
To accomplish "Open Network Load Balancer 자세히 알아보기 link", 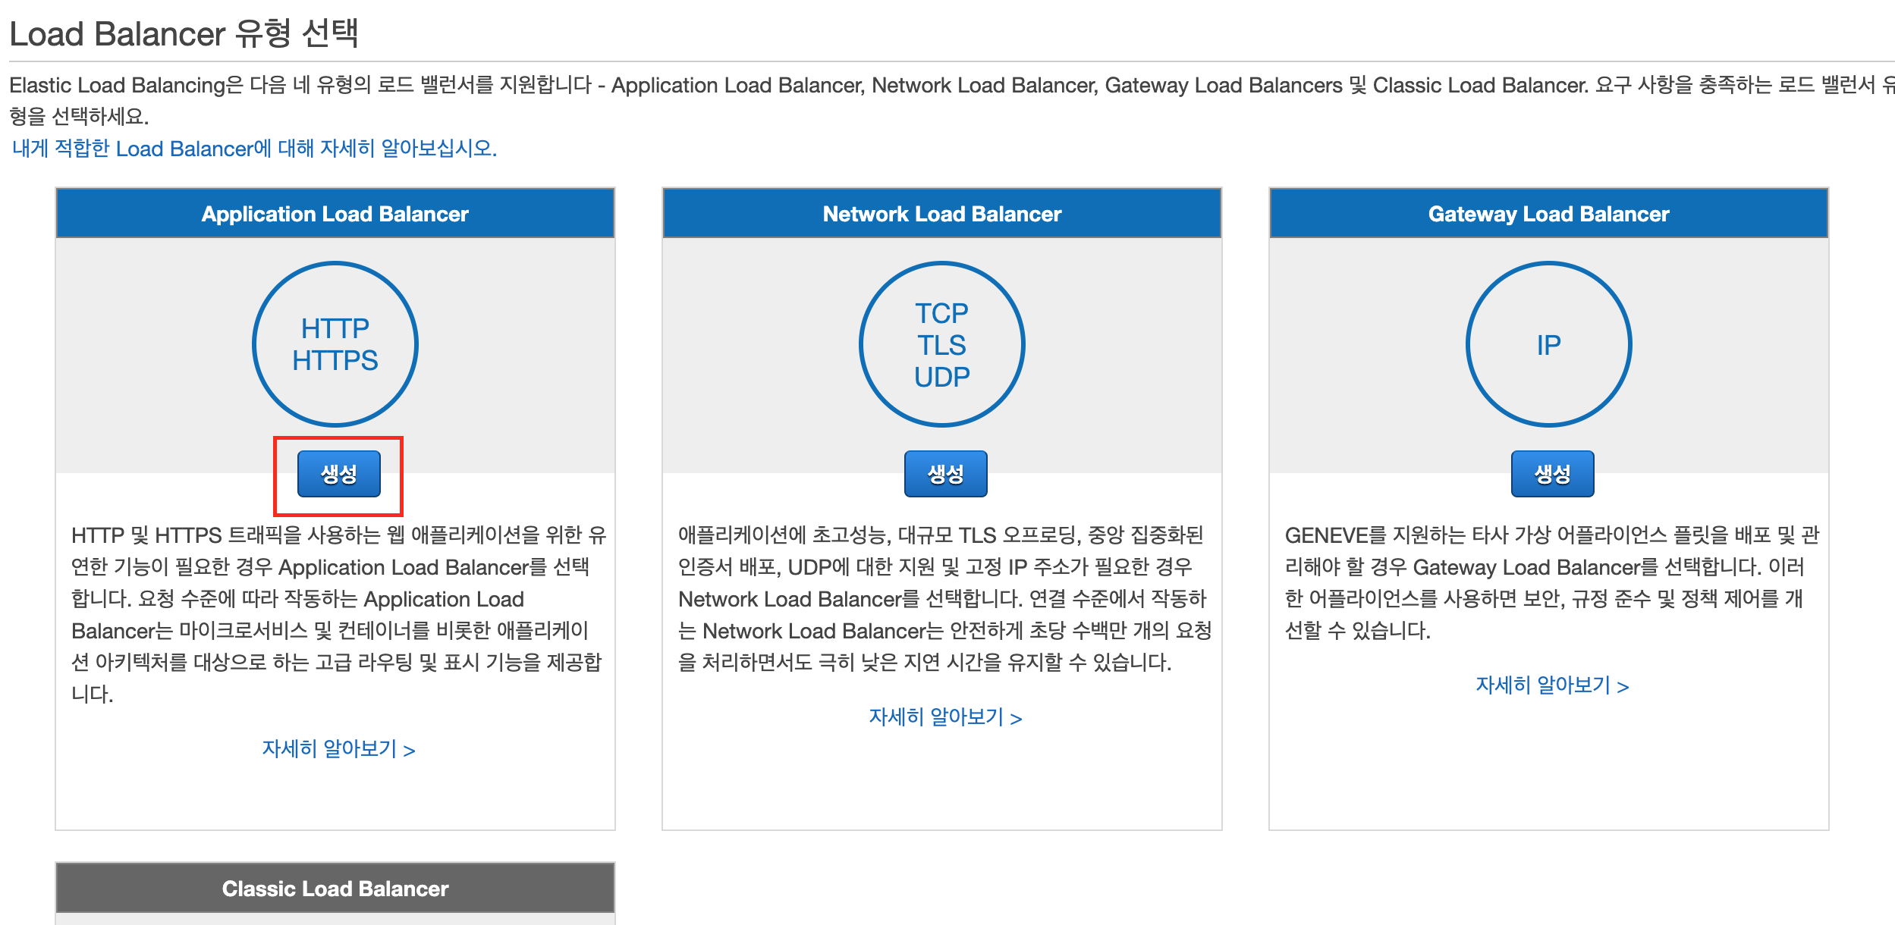I will pos(945,717).
